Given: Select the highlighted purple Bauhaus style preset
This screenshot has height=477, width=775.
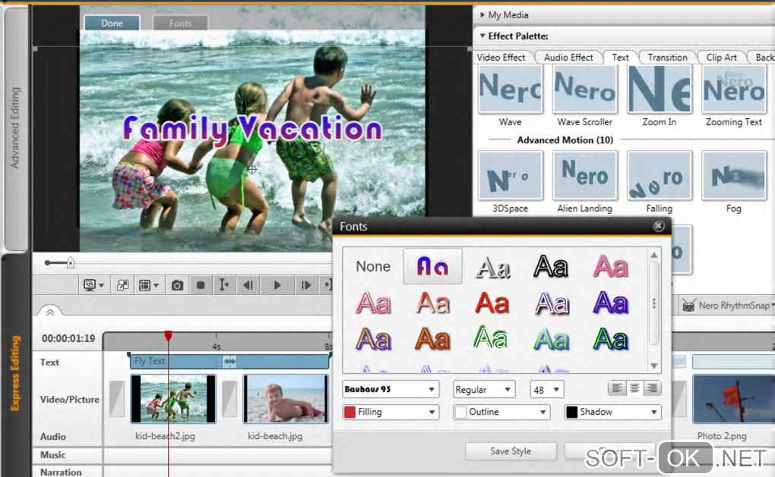Looking at the screenshot, I should tap(432, 266).
